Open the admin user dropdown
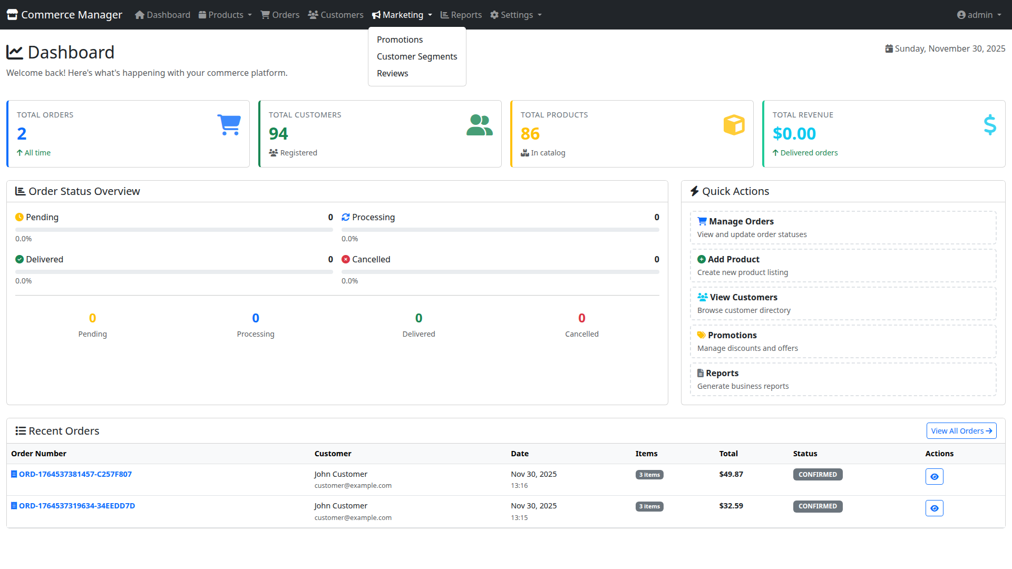The width and height of the screenshot is (1012, 569). click(979, 15)
